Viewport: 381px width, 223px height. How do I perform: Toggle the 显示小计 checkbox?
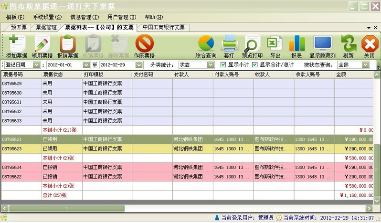point(223,64)
